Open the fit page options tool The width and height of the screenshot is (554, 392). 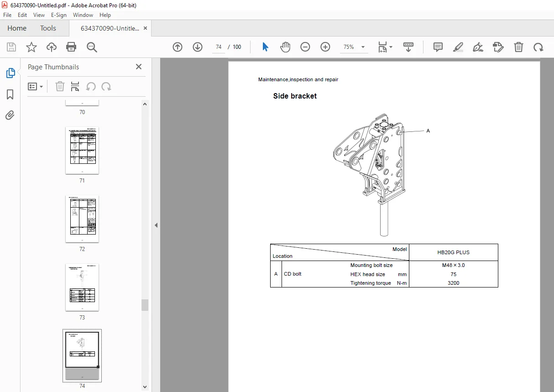385,47
